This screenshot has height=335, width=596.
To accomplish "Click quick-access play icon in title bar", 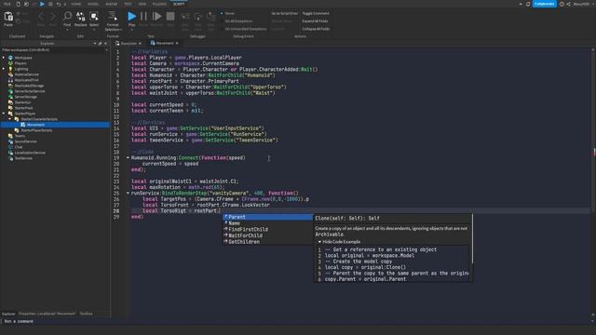I will tap(42, 4).
